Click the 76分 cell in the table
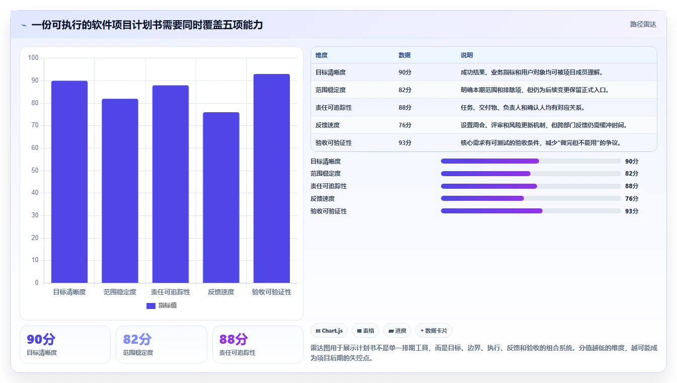The image size is (677, 383). [405, 125]
